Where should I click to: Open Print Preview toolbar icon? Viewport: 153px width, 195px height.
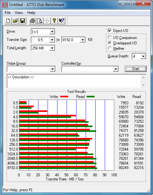point(40,21)
